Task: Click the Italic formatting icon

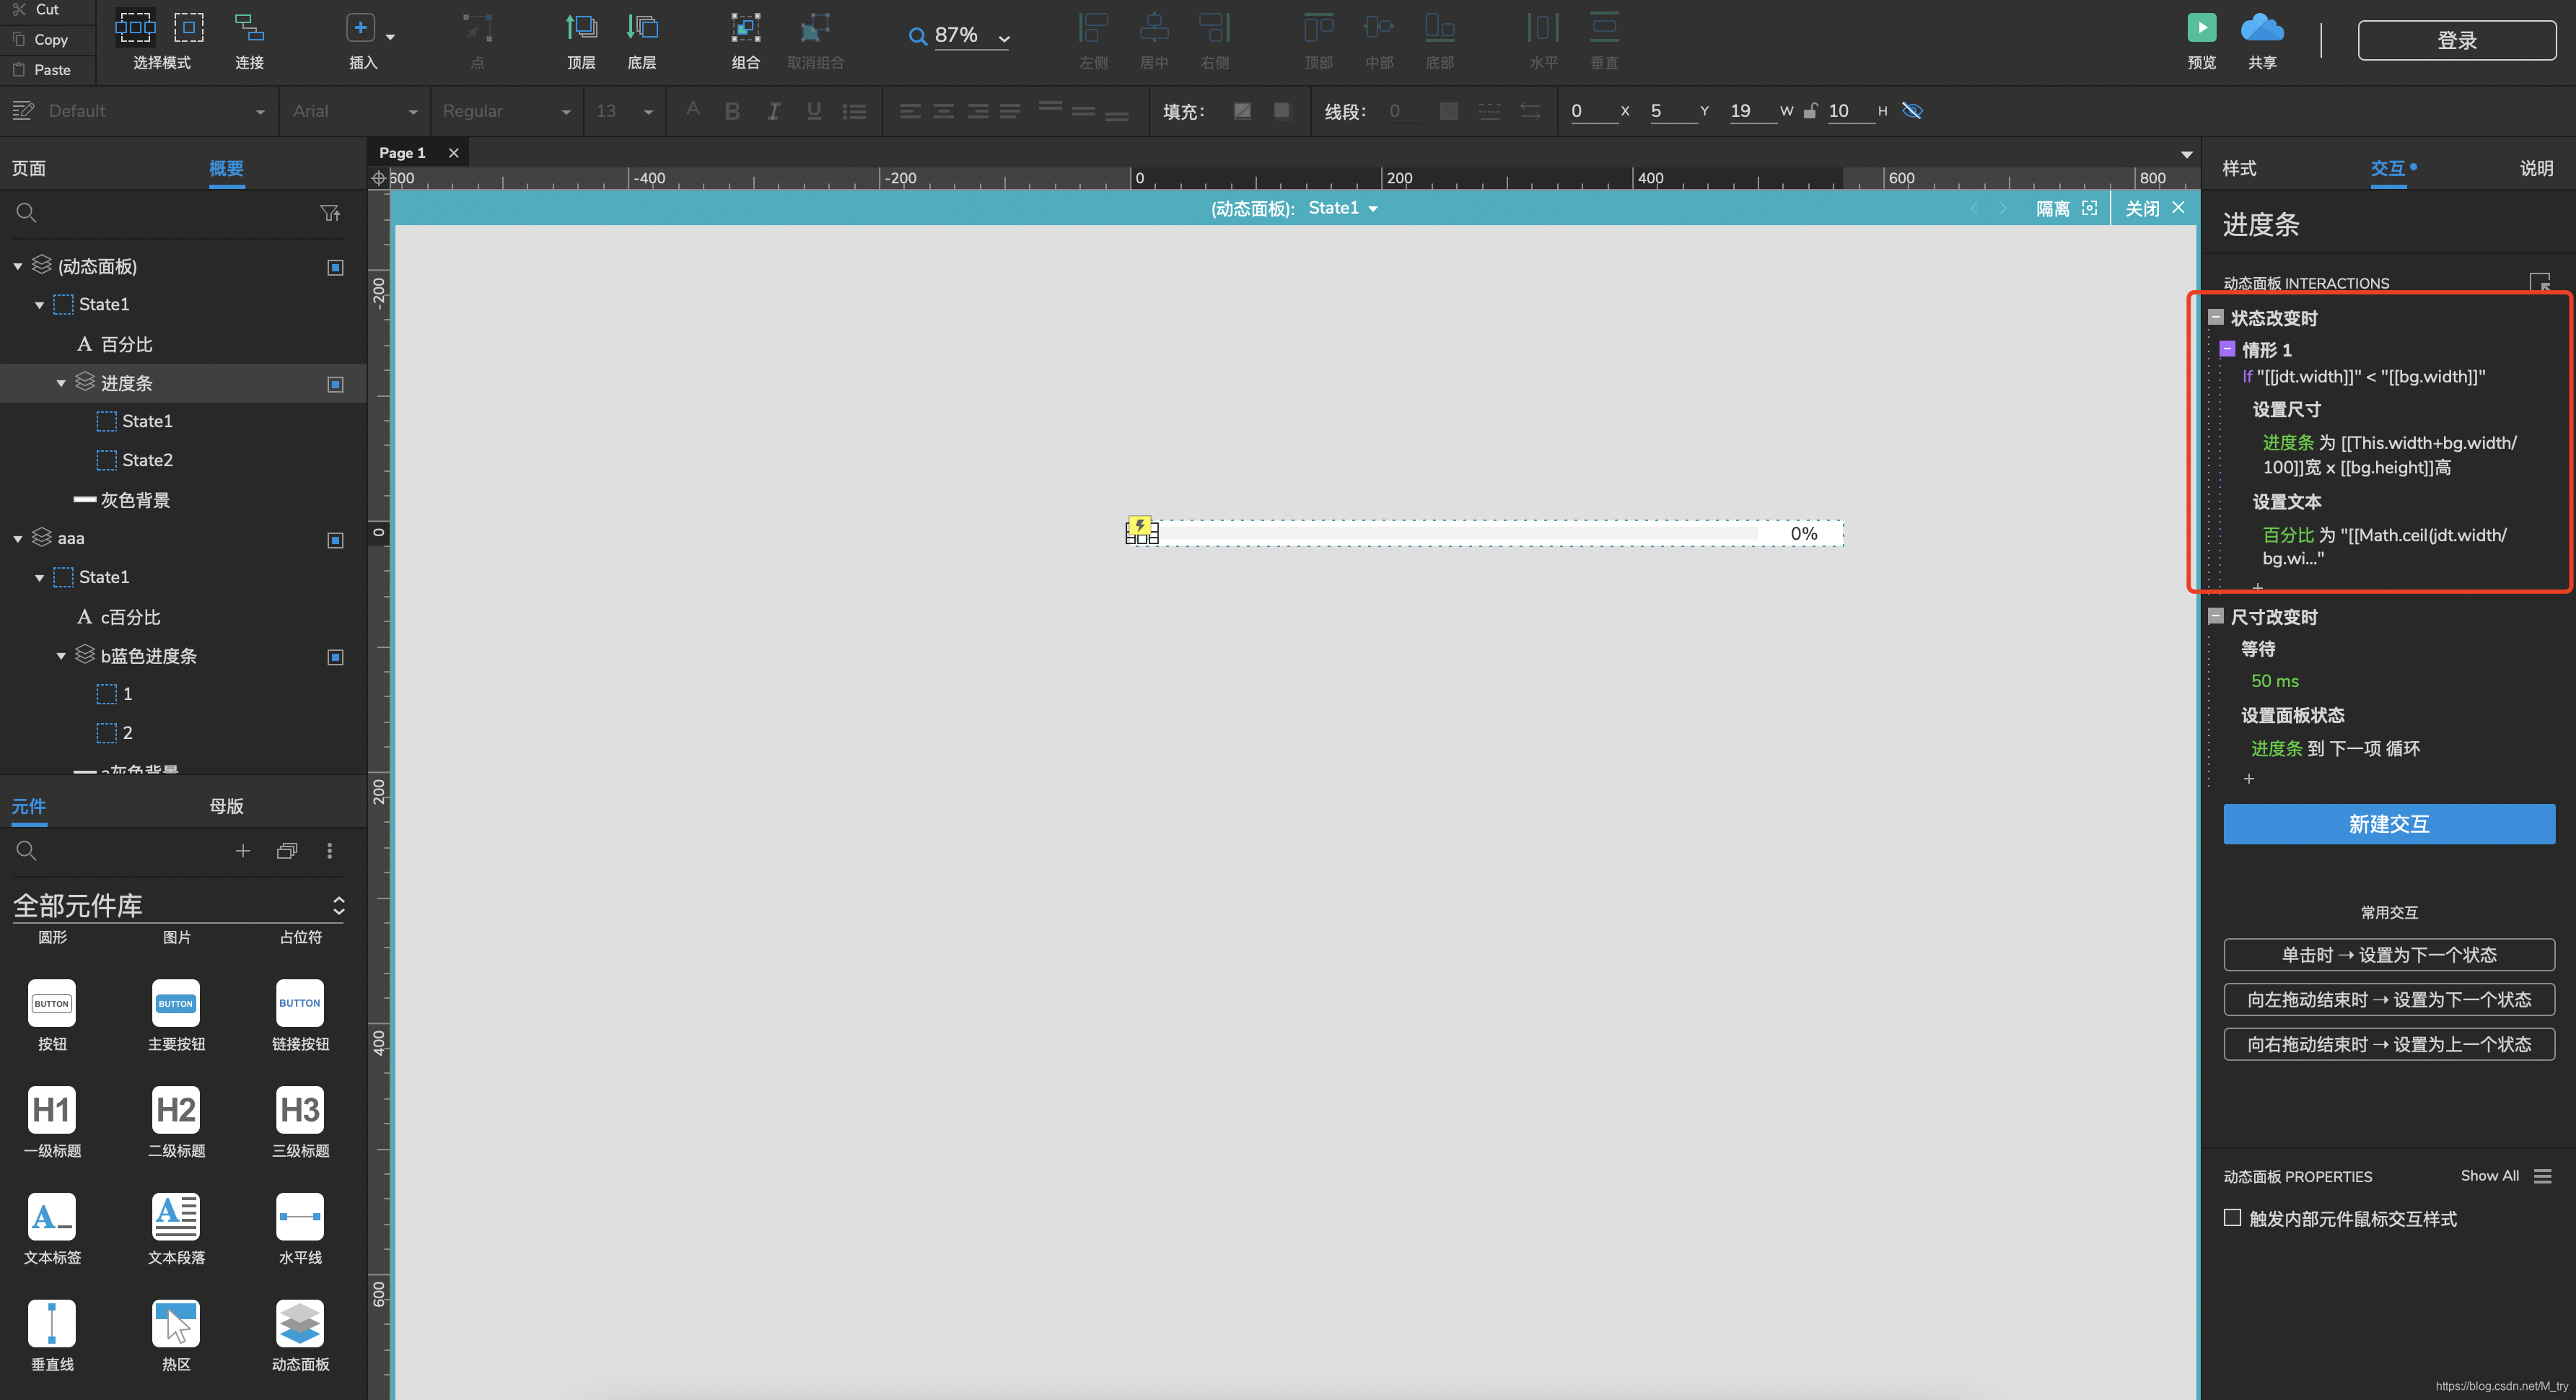Action: pyautogui.click(x=773, y=111)
